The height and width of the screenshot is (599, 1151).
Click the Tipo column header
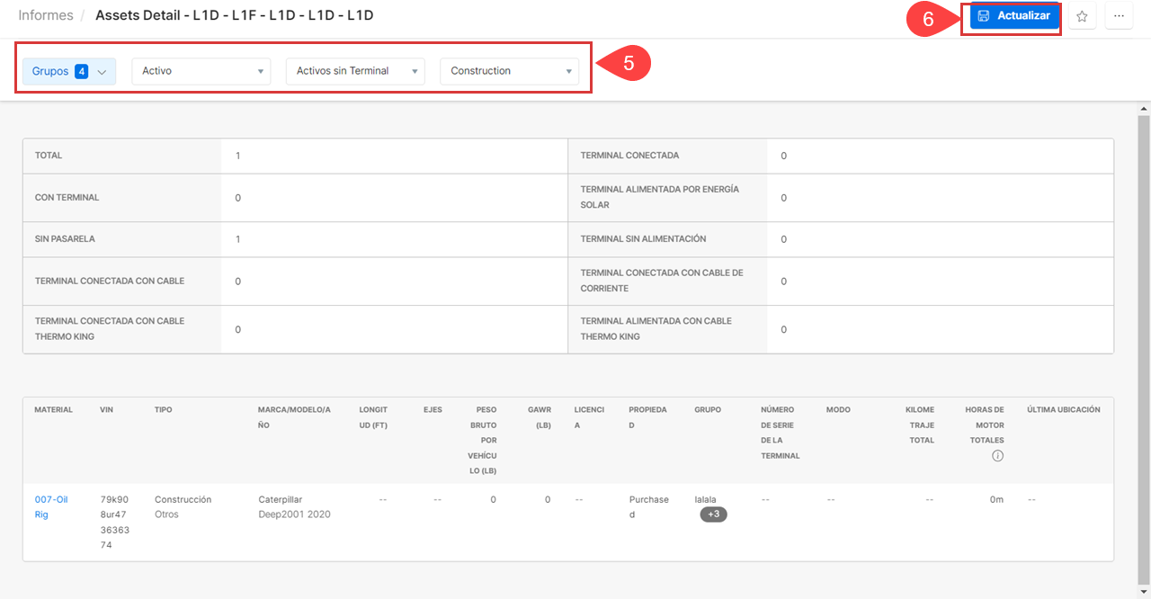click(x=163, y=409)
